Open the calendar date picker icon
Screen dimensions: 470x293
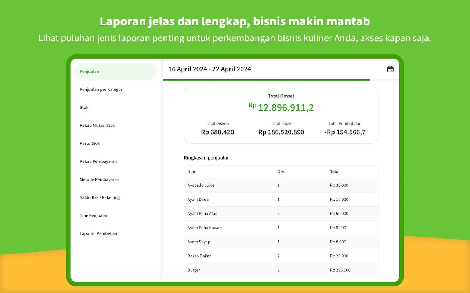(390, 69)
